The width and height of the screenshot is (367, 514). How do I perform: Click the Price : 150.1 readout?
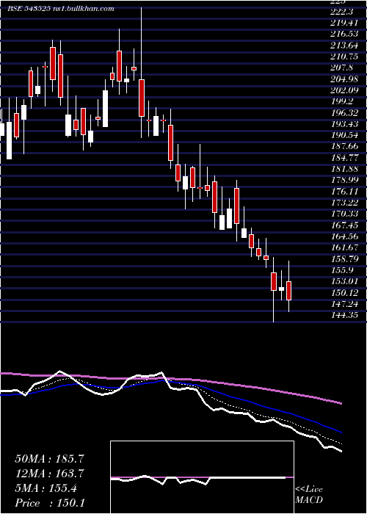tap(50, 503)
